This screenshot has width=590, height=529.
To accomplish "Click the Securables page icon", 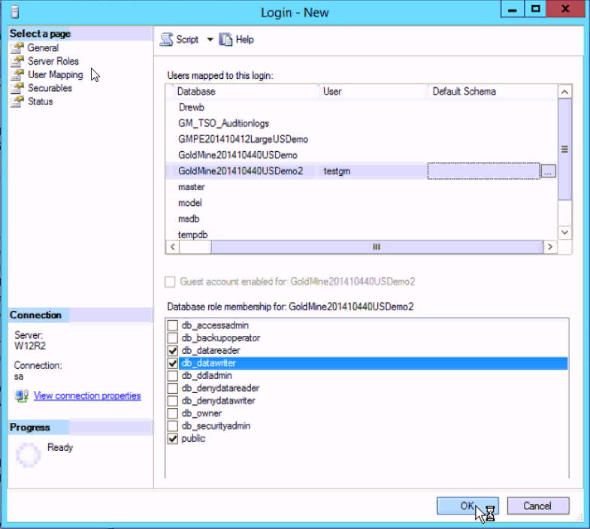I will coord(17,89).
